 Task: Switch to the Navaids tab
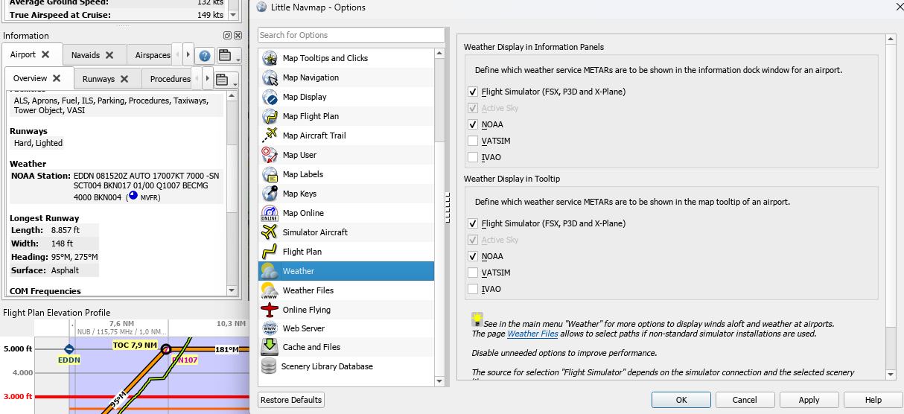[92, 55]
